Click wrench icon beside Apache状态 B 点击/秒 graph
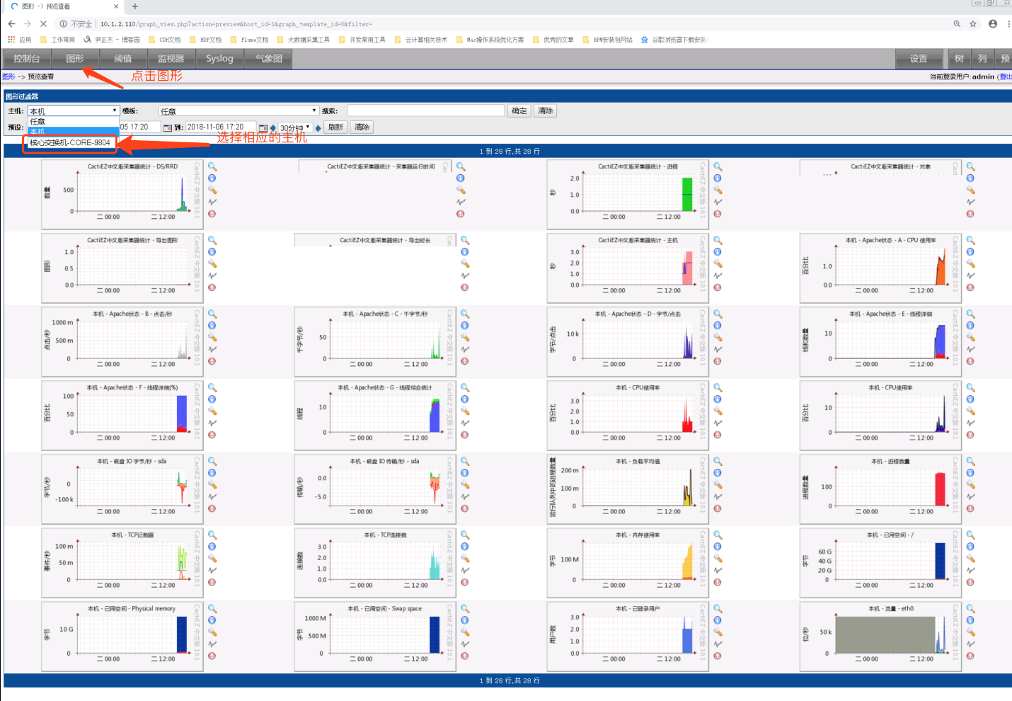This screenshot has height=701, width=1012. [x=212, y=337]
